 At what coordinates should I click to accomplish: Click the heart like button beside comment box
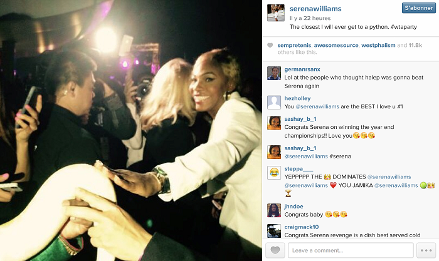tap(275, 250)
